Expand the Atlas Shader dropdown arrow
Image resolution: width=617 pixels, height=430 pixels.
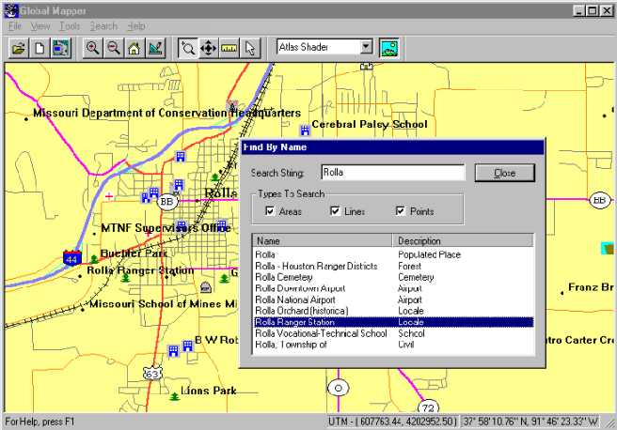367,47
